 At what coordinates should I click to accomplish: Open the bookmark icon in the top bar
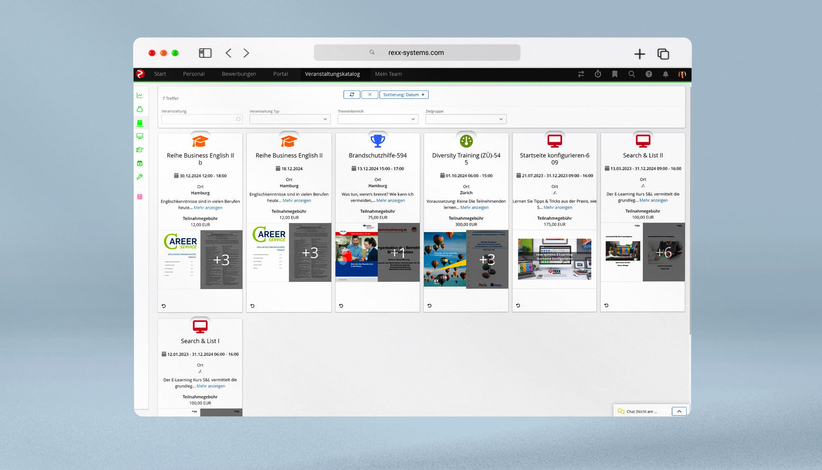click(615, 74)
